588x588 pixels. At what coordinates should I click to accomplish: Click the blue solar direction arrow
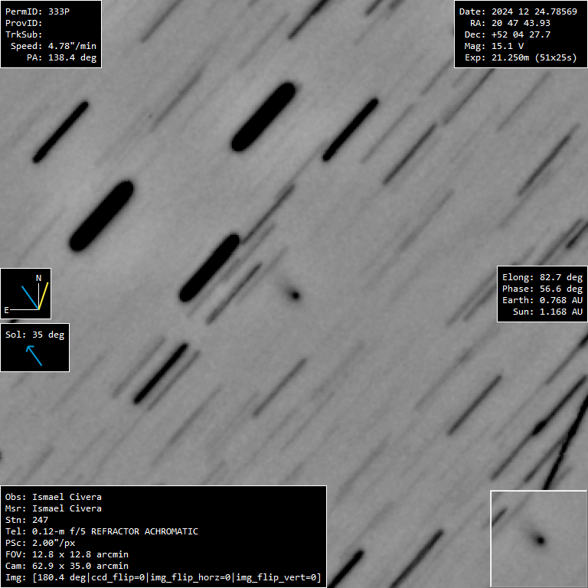34,355
